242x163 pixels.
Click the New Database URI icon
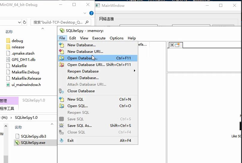tap(61, 51)
